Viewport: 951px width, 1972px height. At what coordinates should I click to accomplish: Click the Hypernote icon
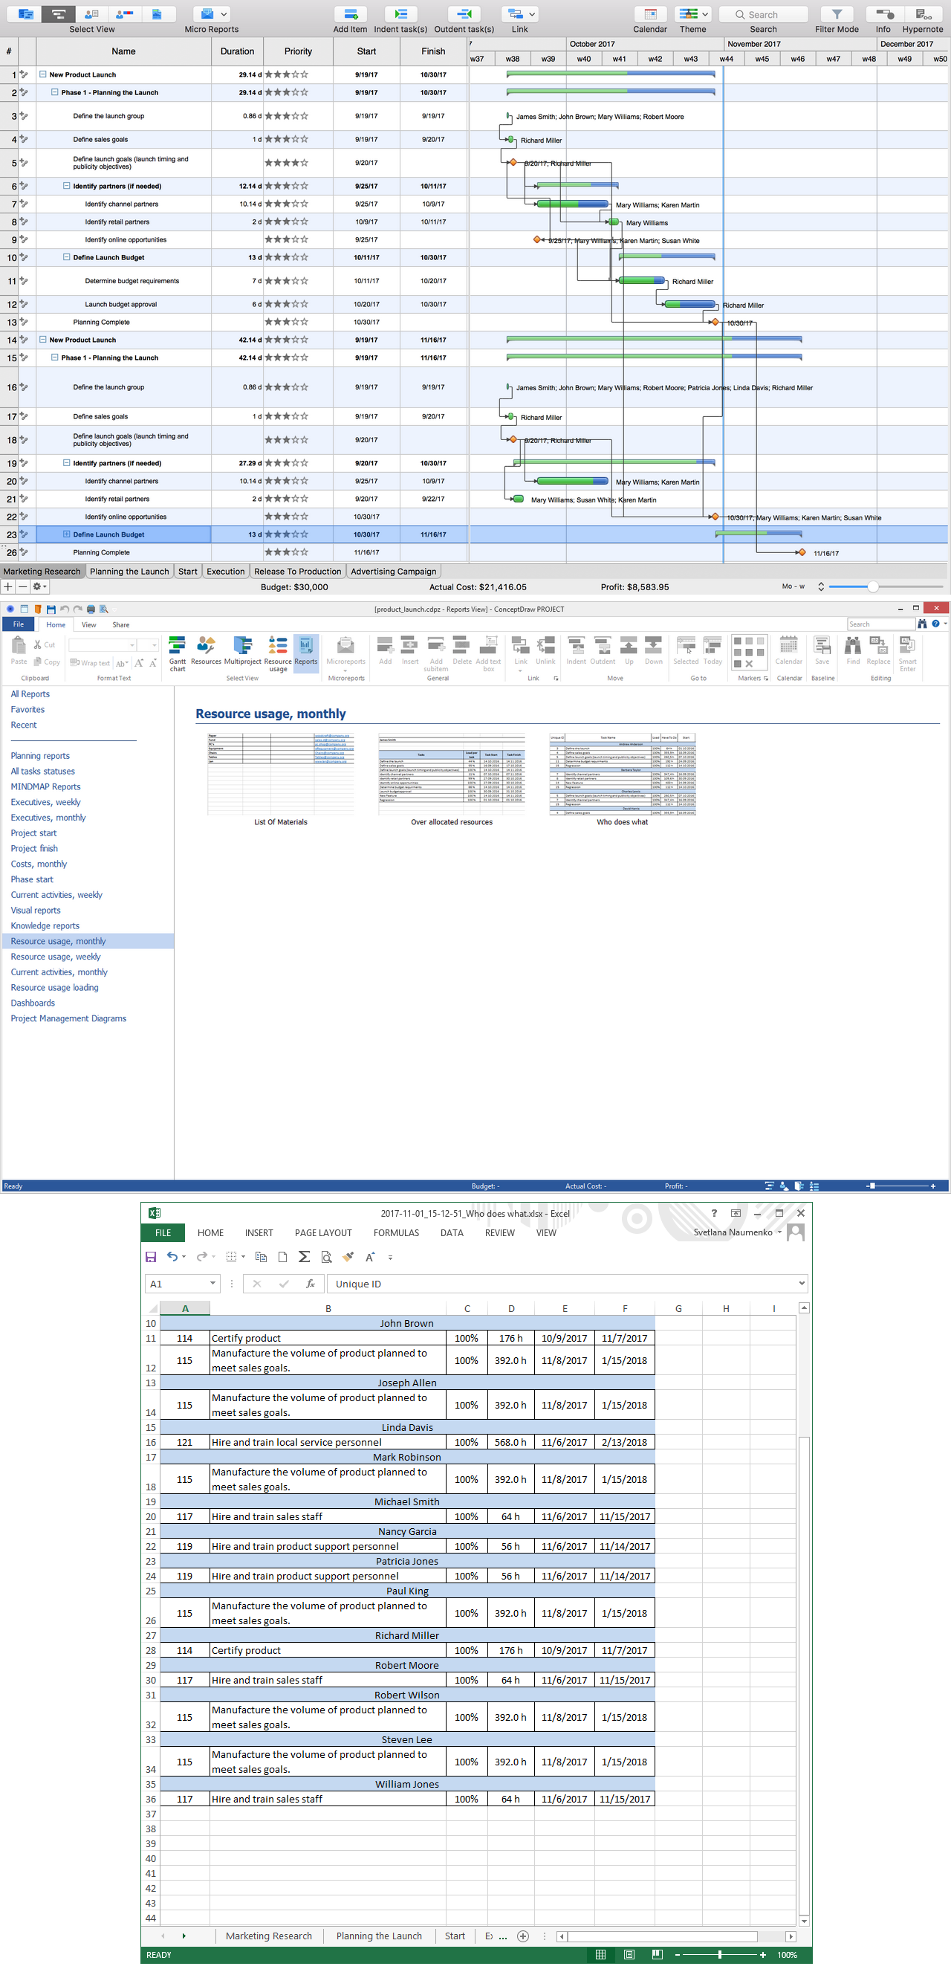click(923, 14)
